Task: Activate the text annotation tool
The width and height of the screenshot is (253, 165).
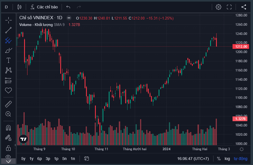Action: coord(8,60)
